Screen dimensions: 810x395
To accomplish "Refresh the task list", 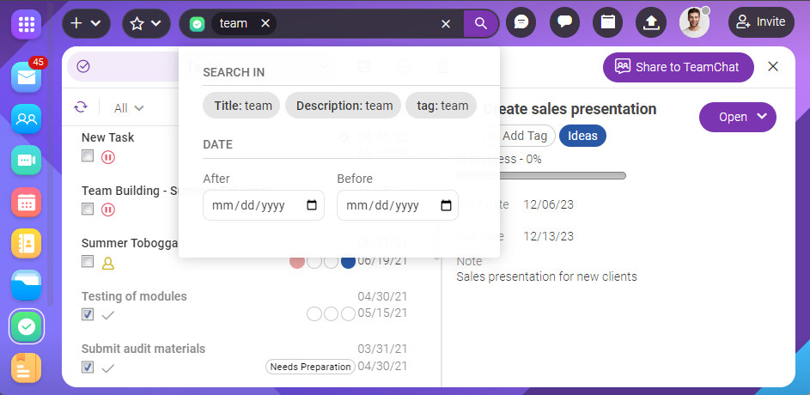I will (x=81, y=107).
